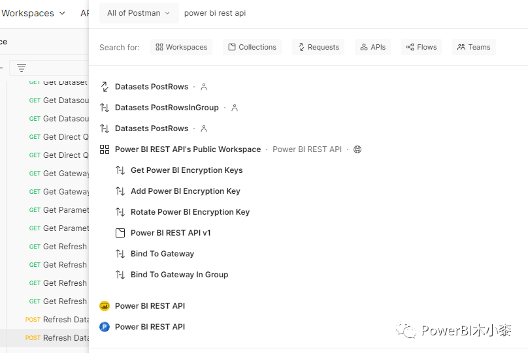Viewport: 528px width, 353px height.
Task: Click the globe public icon in workspace row
Action: tap(357, 149)
